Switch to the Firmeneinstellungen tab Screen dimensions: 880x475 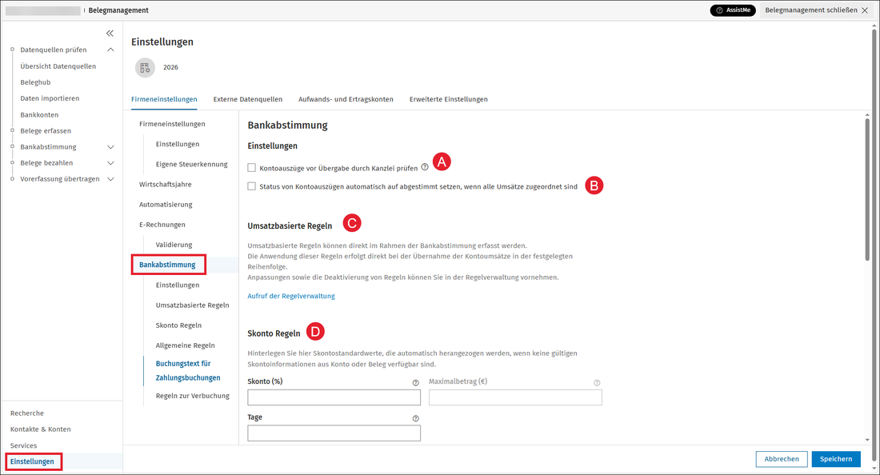pyautogui.click(x=164, y=99)
